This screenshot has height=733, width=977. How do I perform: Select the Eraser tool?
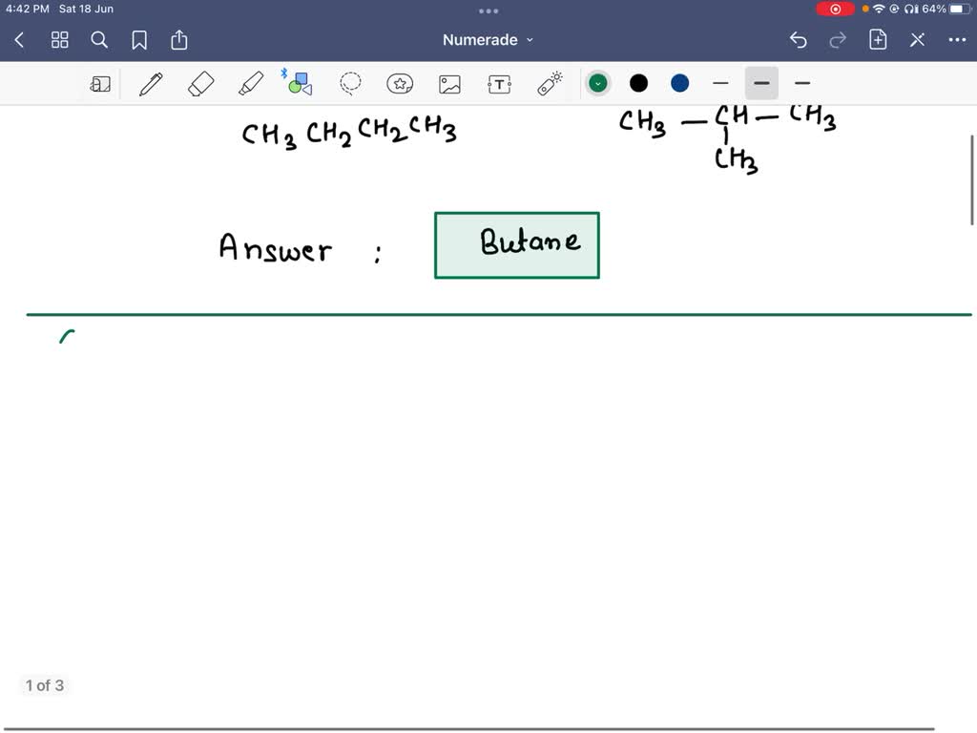(x=200, y=83)
